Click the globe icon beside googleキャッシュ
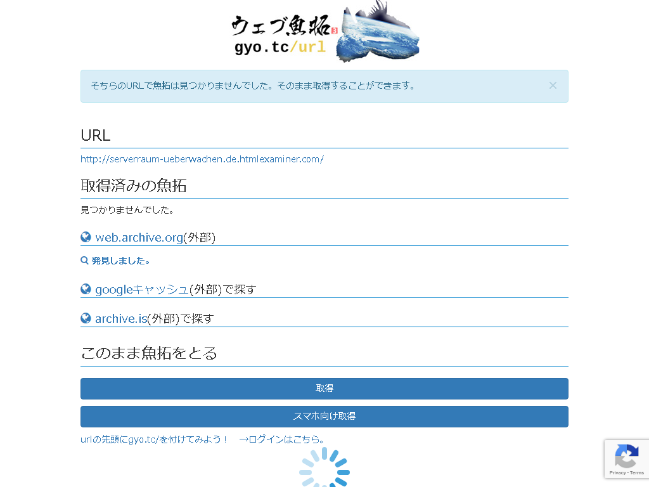The height and width of the screenshot is (487, 649). click(x=86, y=289)
